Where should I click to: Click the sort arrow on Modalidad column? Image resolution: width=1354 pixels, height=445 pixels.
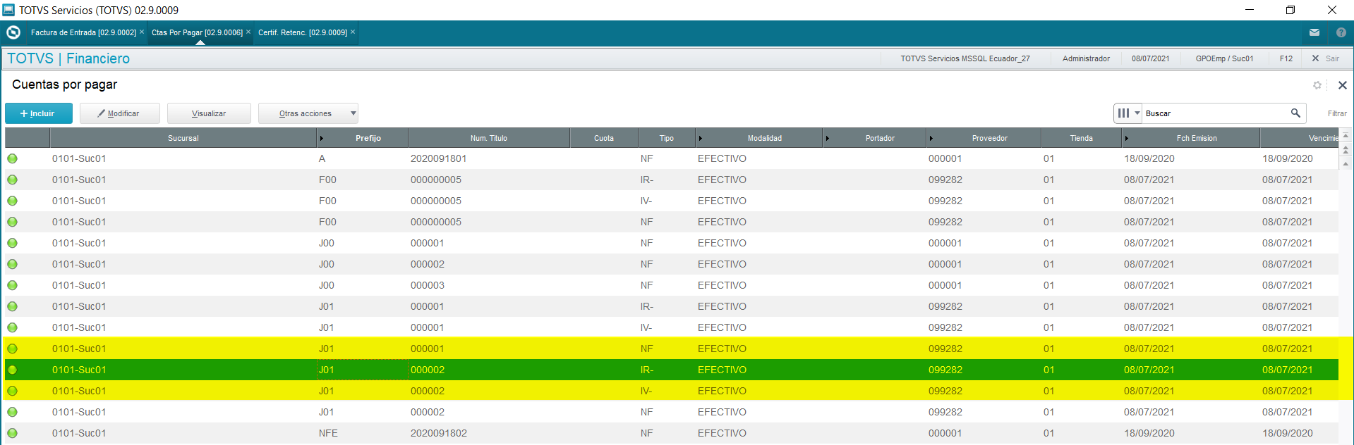(x=700, y=138)
